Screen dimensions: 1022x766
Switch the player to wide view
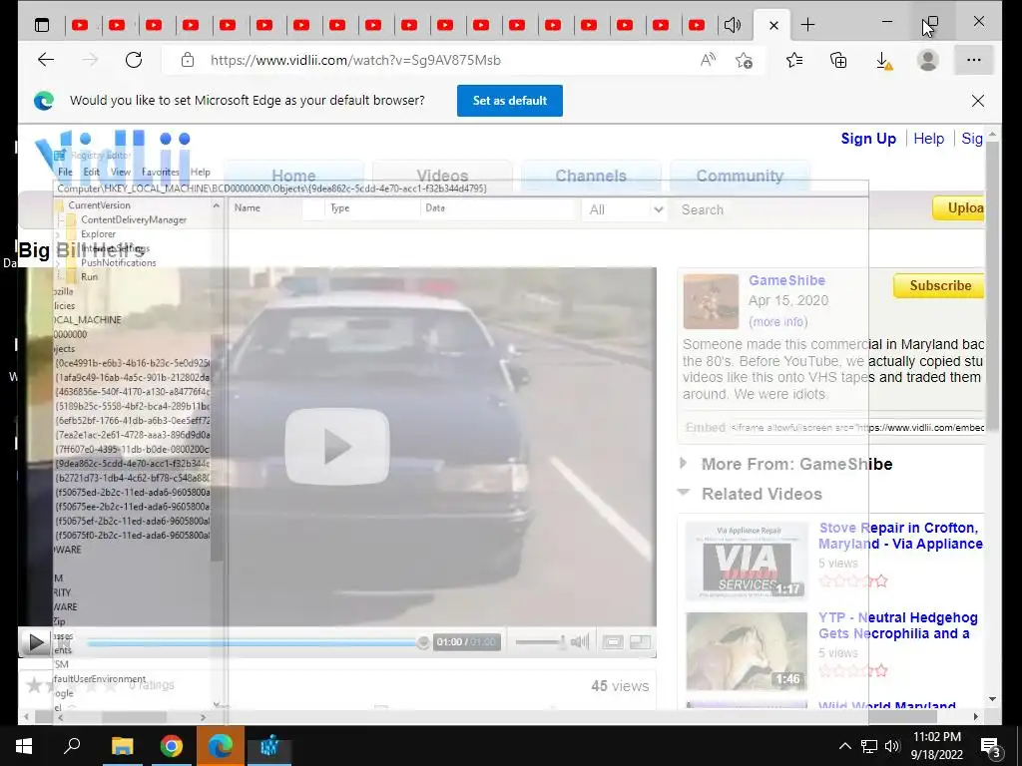click(x=612, y=642)
